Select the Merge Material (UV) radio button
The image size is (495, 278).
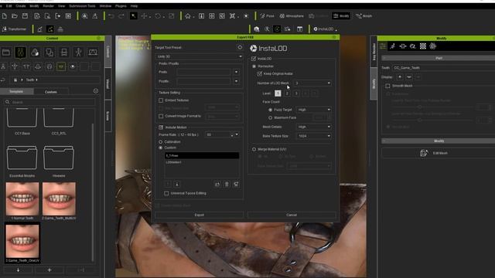[x=254, y=149]
